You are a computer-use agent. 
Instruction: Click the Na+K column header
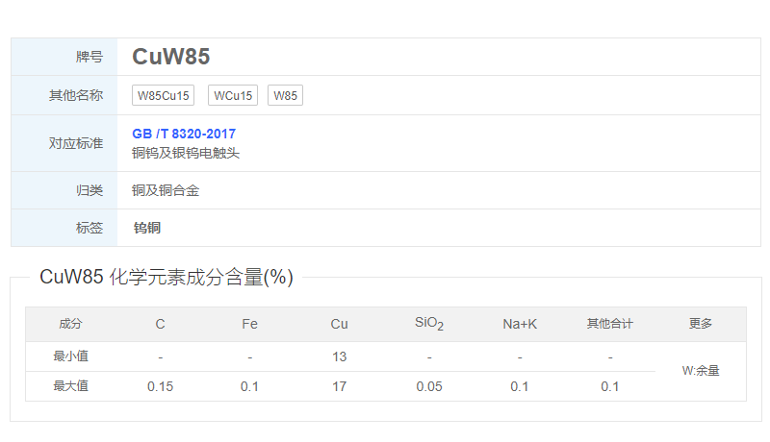[520, 324]
